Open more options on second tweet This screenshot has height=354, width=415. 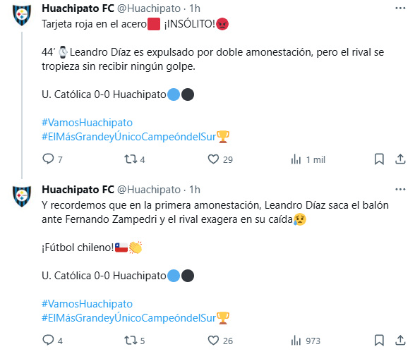(400, 189)
